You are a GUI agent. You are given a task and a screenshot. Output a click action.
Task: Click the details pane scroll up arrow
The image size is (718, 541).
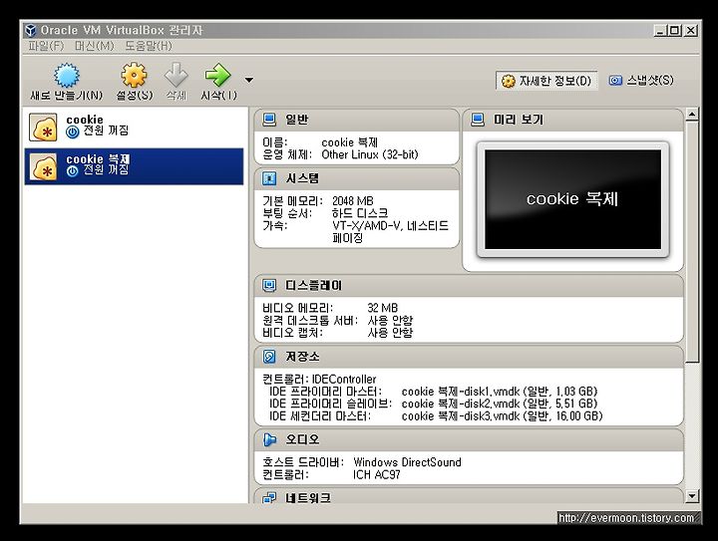pos(692,114)
